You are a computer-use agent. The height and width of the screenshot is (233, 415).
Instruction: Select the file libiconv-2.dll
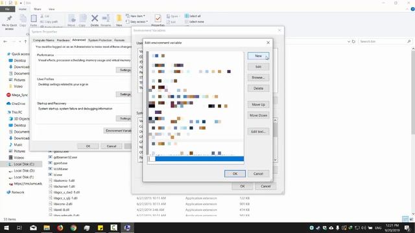pos(60,204)
